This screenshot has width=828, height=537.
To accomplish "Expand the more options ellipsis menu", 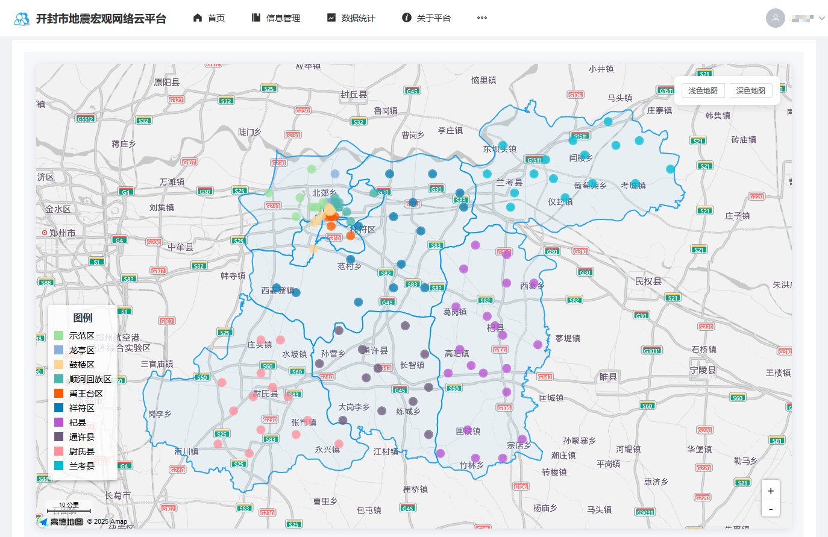I will point(482,18).
